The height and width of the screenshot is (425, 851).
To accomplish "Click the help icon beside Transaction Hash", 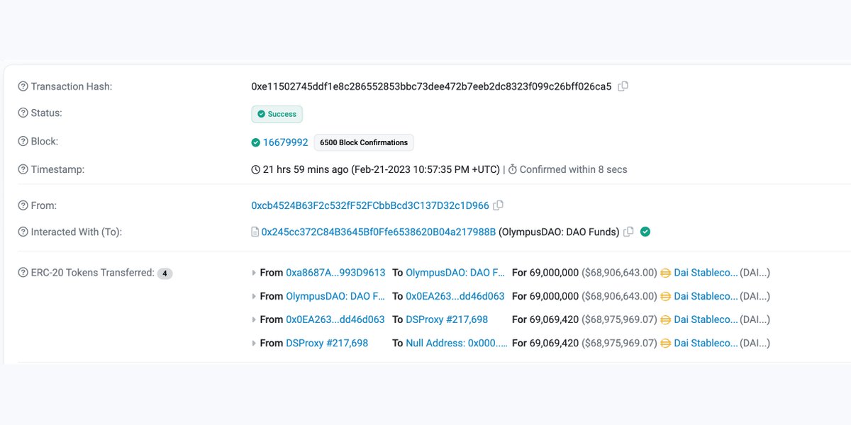I will (23, 86).
